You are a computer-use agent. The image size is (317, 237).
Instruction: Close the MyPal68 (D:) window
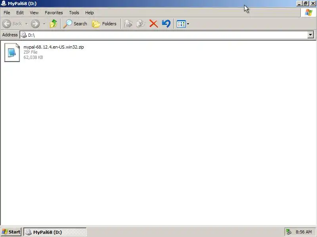[313, 4]
